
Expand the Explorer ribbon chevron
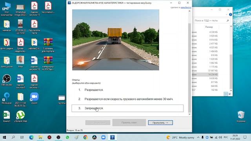click(227, 14)
